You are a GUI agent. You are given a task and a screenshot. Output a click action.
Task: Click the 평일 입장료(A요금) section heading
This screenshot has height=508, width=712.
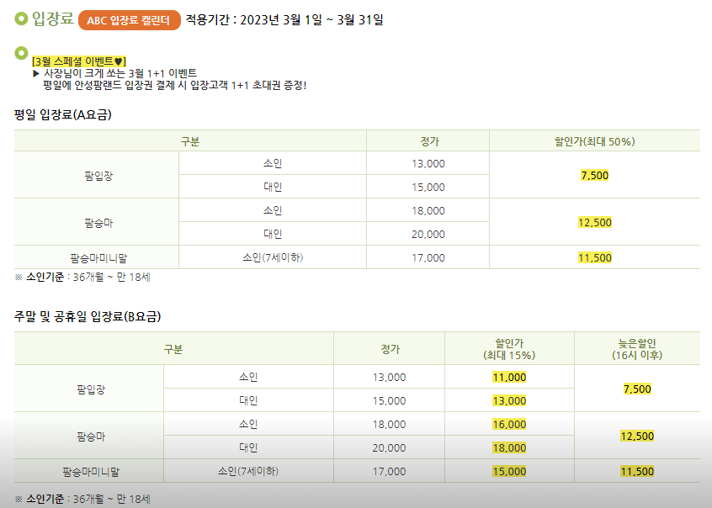click(63, 114)
